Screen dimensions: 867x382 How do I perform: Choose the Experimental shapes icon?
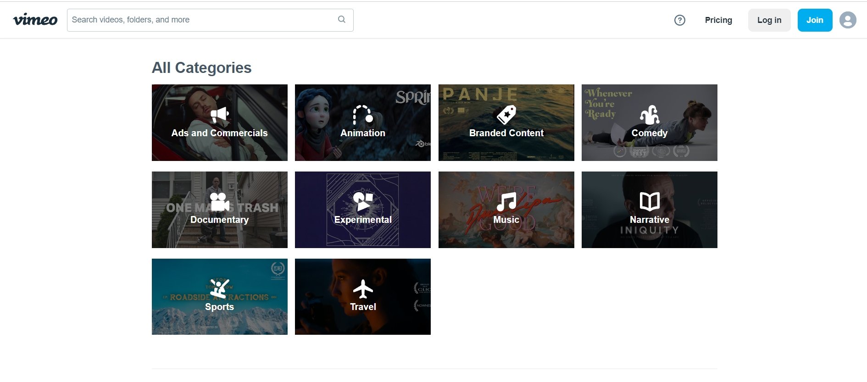362,202
